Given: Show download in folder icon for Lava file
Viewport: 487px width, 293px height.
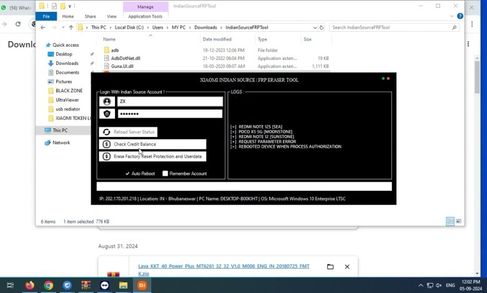Looking at the screenshot, I should pyautogui.click(x=330, y=267).
